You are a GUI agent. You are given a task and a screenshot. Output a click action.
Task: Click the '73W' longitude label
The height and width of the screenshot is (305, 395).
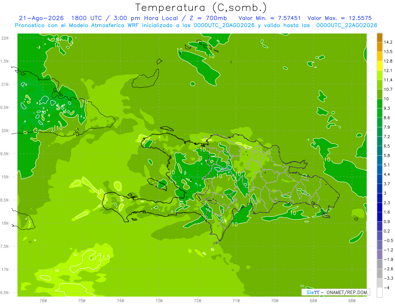159,301
